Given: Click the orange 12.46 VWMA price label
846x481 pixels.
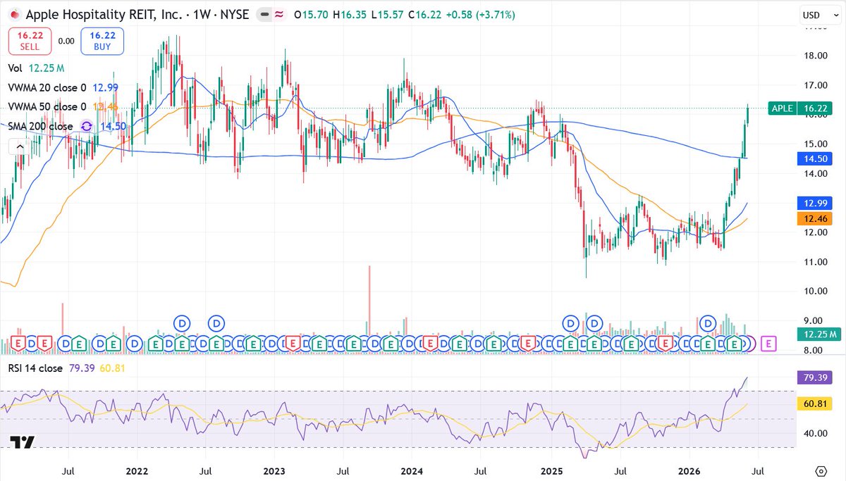Looking at the screenshot, I should tap(816, 219).
